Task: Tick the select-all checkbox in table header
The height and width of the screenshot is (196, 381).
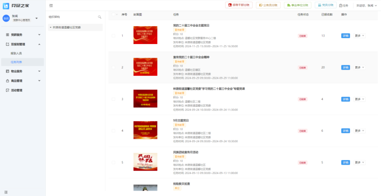Action: (x=113, y=14)
